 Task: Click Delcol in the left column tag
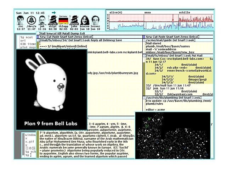point(88,37)
